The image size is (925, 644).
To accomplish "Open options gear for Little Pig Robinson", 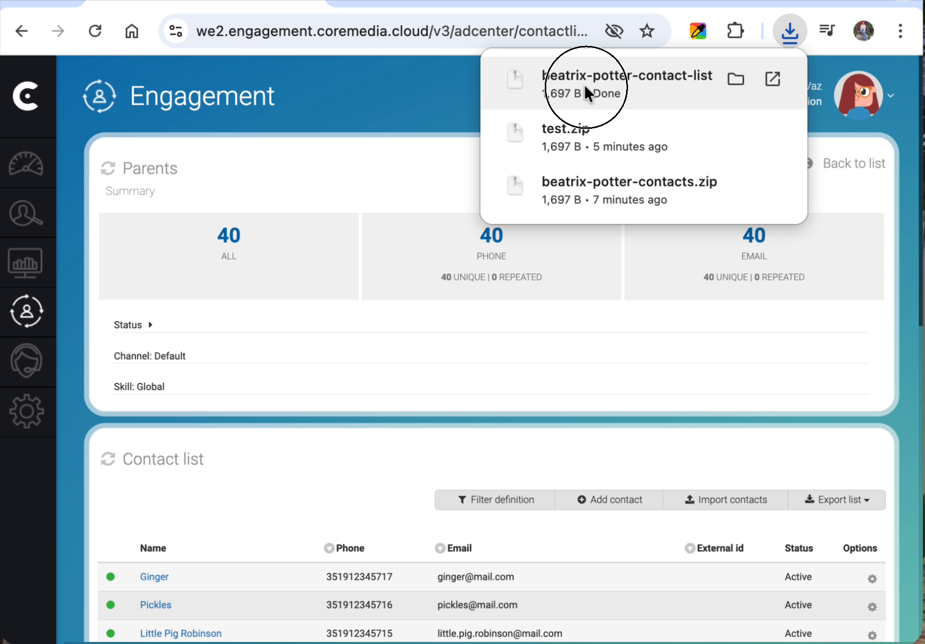I will coord(872,635).
